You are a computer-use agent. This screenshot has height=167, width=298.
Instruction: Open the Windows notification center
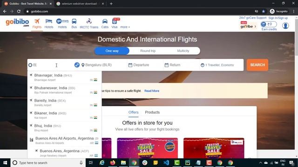[291, 163]
